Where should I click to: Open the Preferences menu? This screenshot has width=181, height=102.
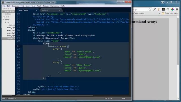click(x=55, y=6)
